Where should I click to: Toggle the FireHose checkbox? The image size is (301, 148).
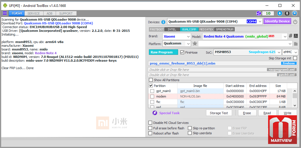[182, 52]
